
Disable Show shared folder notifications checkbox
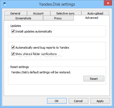13,54
